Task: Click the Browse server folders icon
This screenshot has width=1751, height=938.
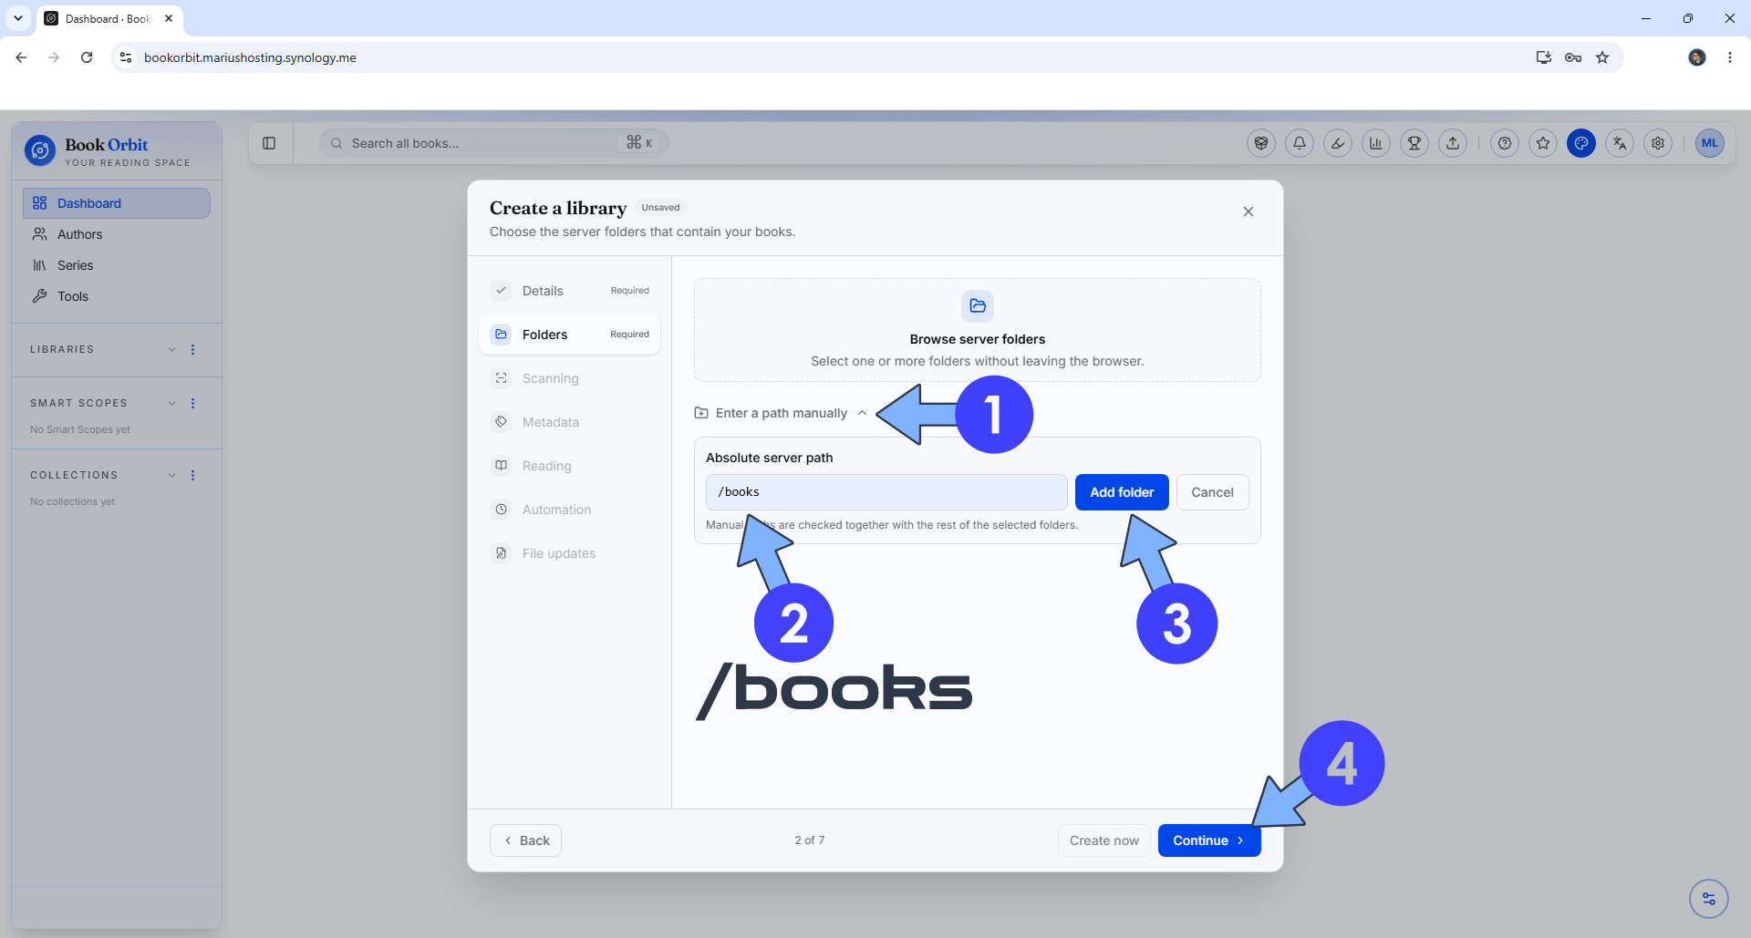Action: click(x=978, y=305)
